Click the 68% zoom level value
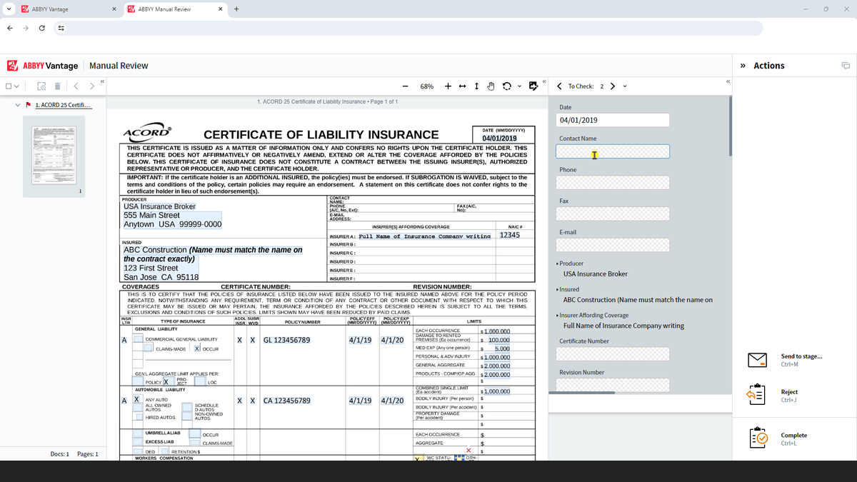Screen dimensions: 857x482 [x=426, y=86]
